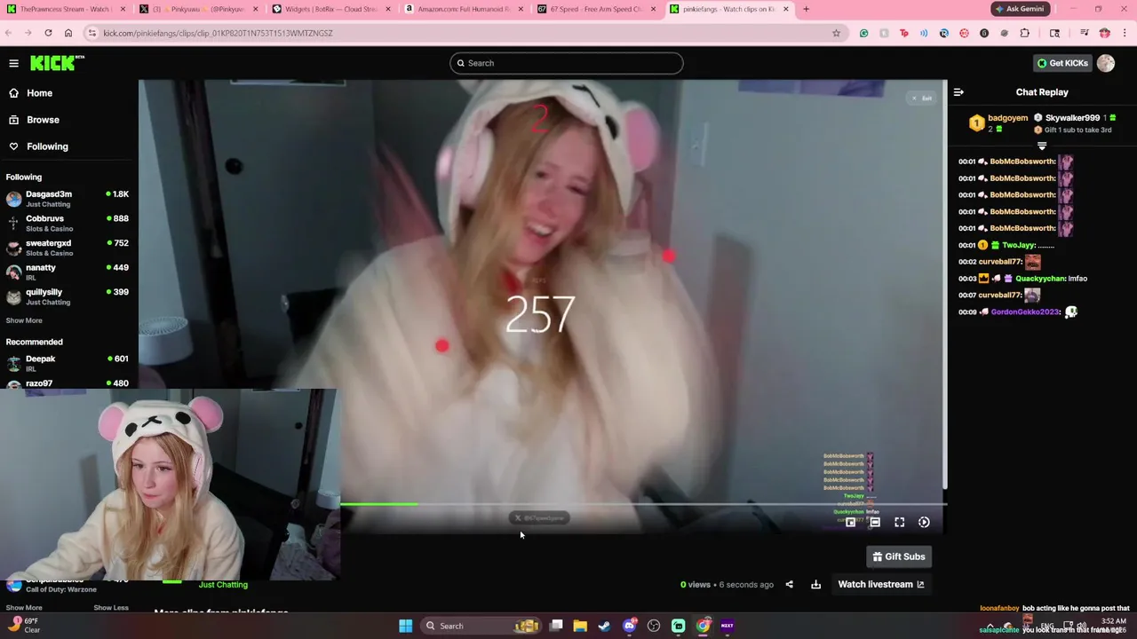Click Just Chatting category link below video
The width and height of the screenshot is (1137, 639).
[x=223, y=585]
